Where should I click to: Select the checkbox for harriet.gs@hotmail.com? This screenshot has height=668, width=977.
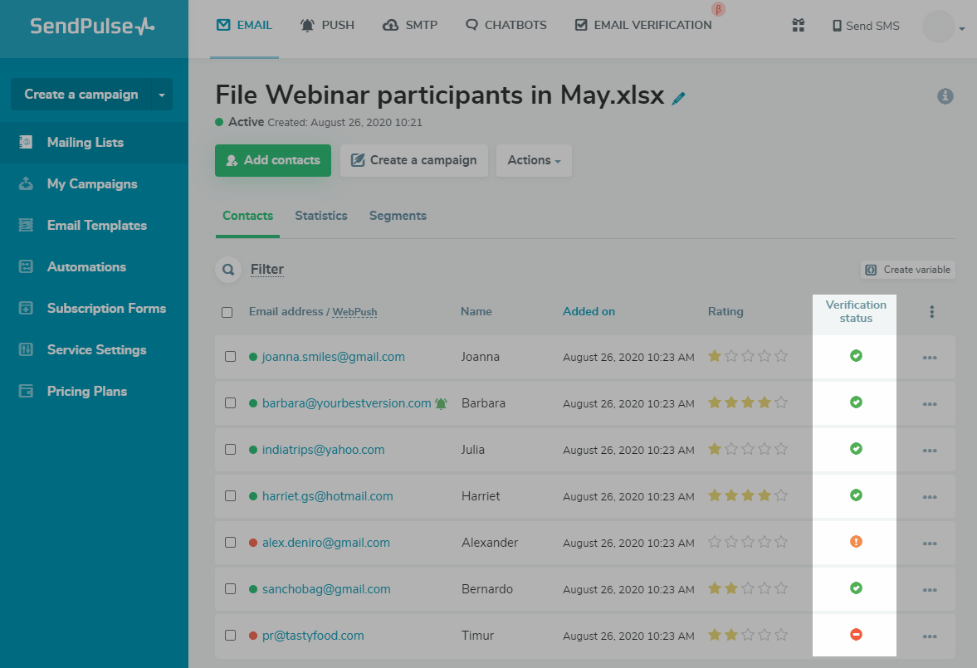tap(231, 496)
